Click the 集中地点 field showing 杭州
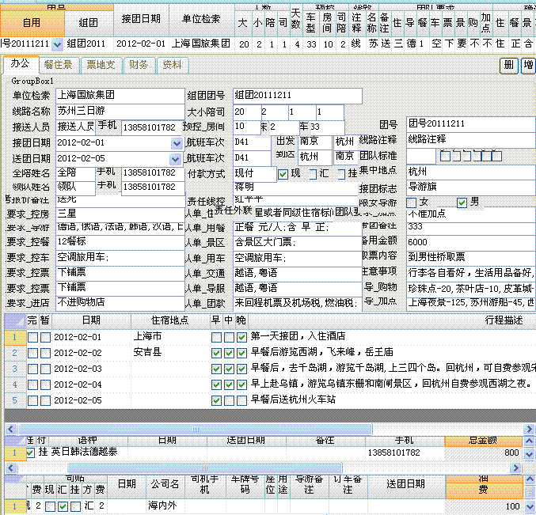Image resolution: width=536 pixels, height=515 pixels. [471, 172]
